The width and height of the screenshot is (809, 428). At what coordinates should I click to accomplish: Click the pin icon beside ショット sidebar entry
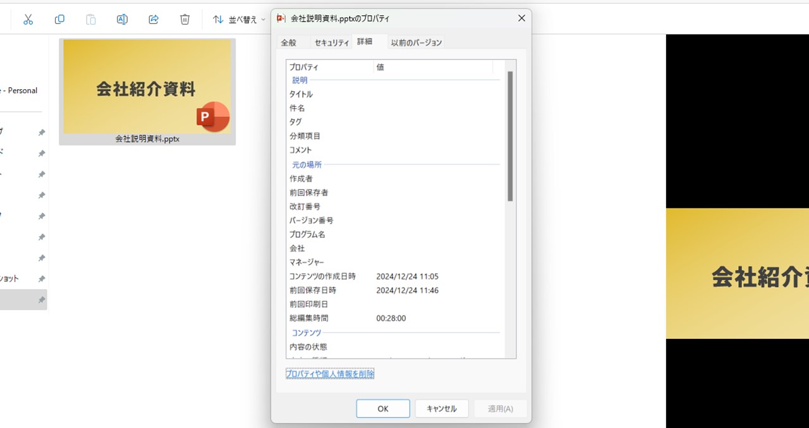pos(42,279)
